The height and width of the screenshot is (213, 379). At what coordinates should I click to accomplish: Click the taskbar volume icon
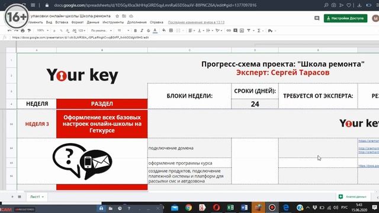(336, 208)
